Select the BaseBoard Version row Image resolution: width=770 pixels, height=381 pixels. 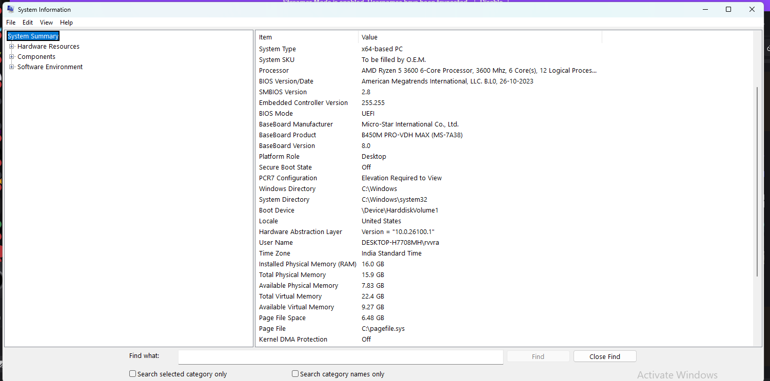[x=428, y=146]
